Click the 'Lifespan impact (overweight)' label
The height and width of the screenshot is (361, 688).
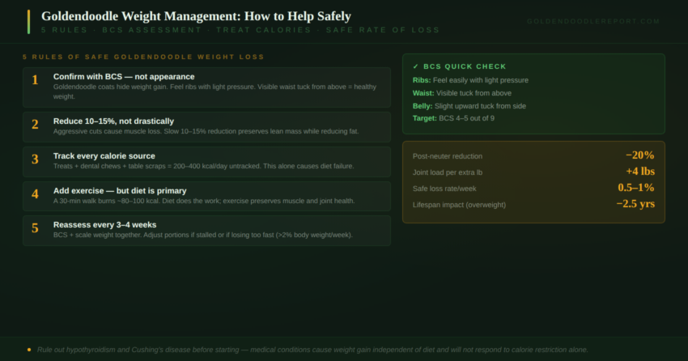459,205
